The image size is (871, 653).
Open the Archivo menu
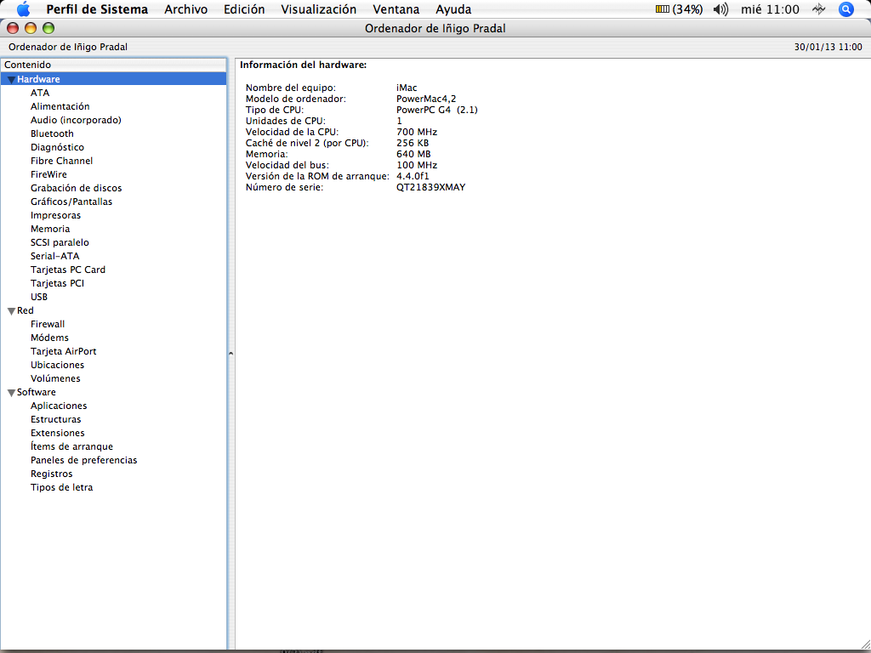pyautogui.click(x=186, y=9)
